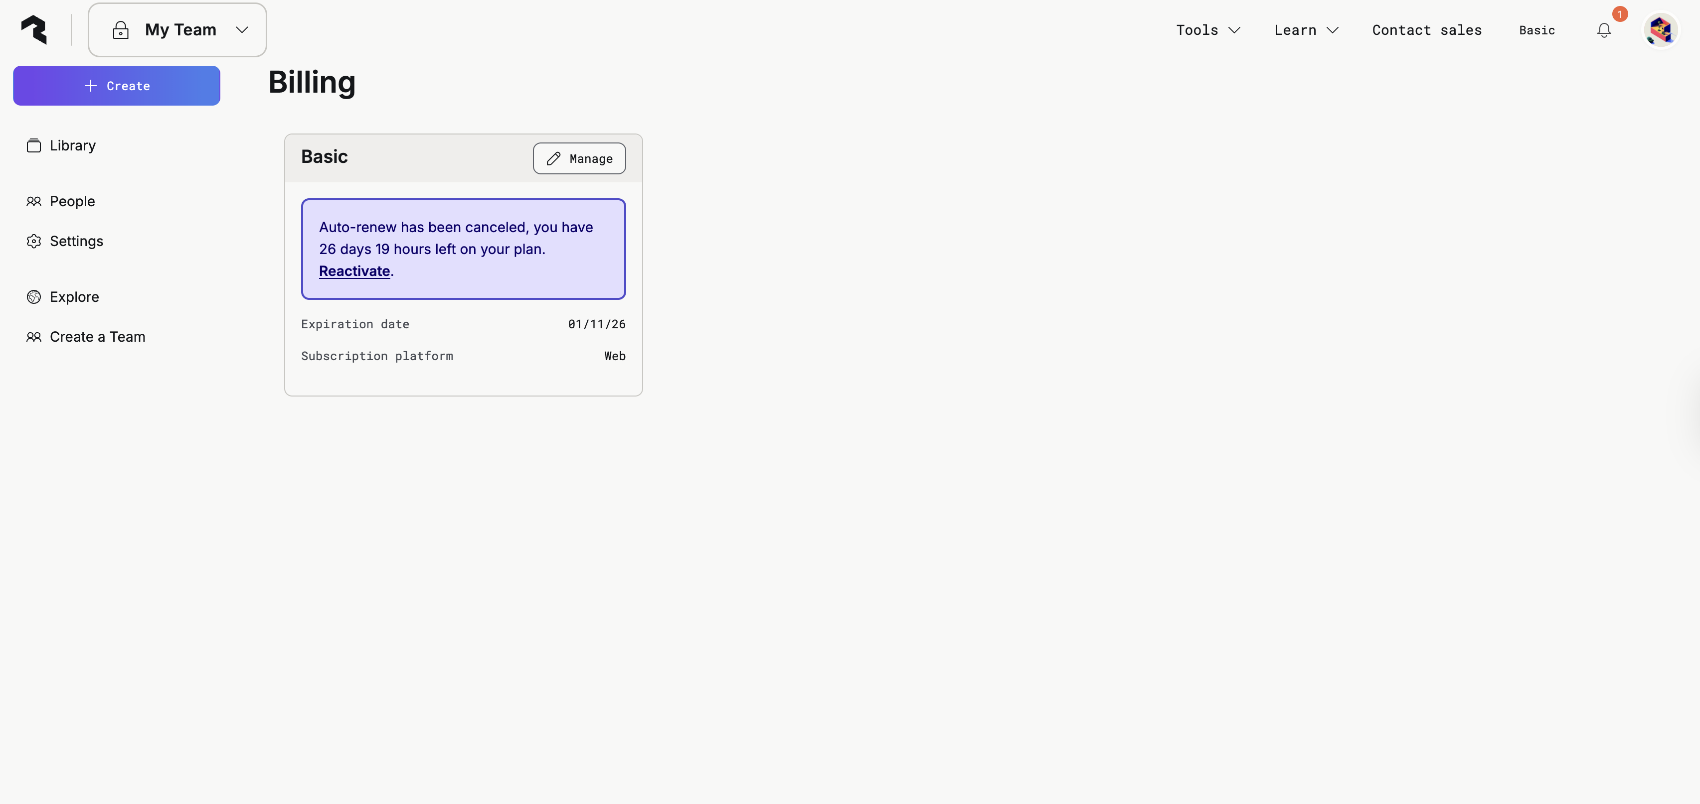1700x804 pixels.
Task: Open the Tools dropdown
Action: pos(1207,30)
